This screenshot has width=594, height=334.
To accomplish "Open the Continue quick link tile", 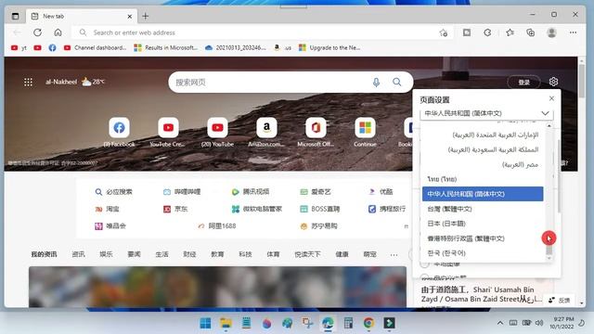I will [x=365, y=132].
